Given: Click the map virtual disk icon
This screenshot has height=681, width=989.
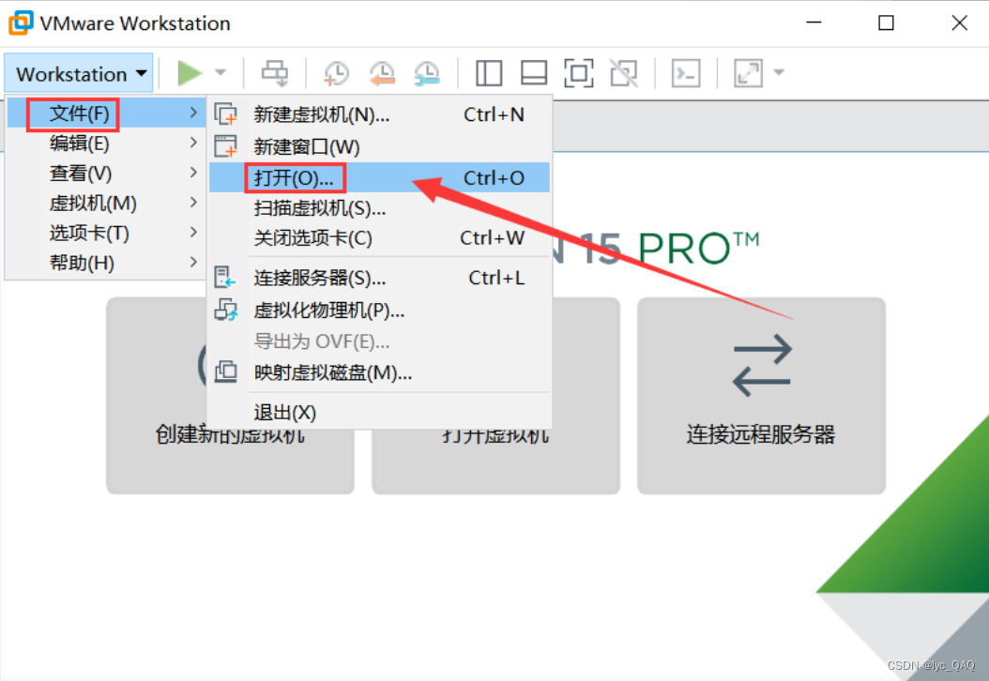Looking at the screenshot, I should 226,372.
